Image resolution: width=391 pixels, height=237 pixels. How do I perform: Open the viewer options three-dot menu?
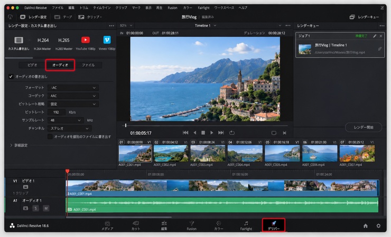tap(288, 25)
